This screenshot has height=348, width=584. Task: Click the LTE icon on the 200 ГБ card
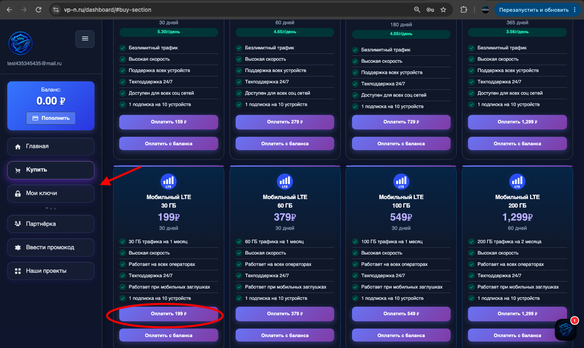pyautogui.click(x=517, y=181)
